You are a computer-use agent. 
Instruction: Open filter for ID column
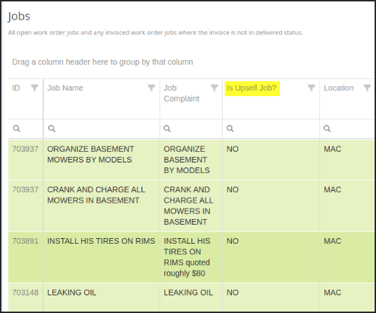(x=35, y=88)
